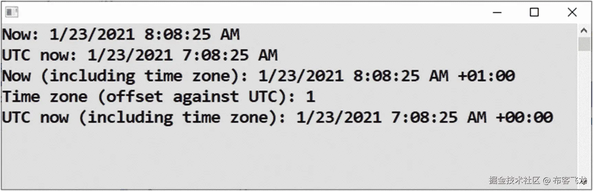
Task: Click the "UTC now:" label on second line
Action: [x=39, y=55]
